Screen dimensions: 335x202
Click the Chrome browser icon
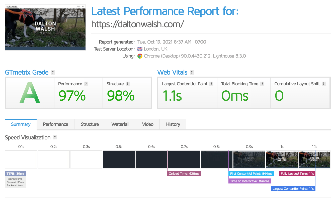click(140, 56)
